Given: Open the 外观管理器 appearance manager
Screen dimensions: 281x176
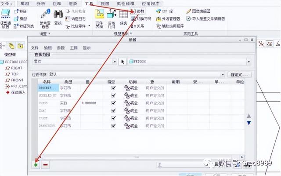Looking at the screenshot, I should point(168,18).
